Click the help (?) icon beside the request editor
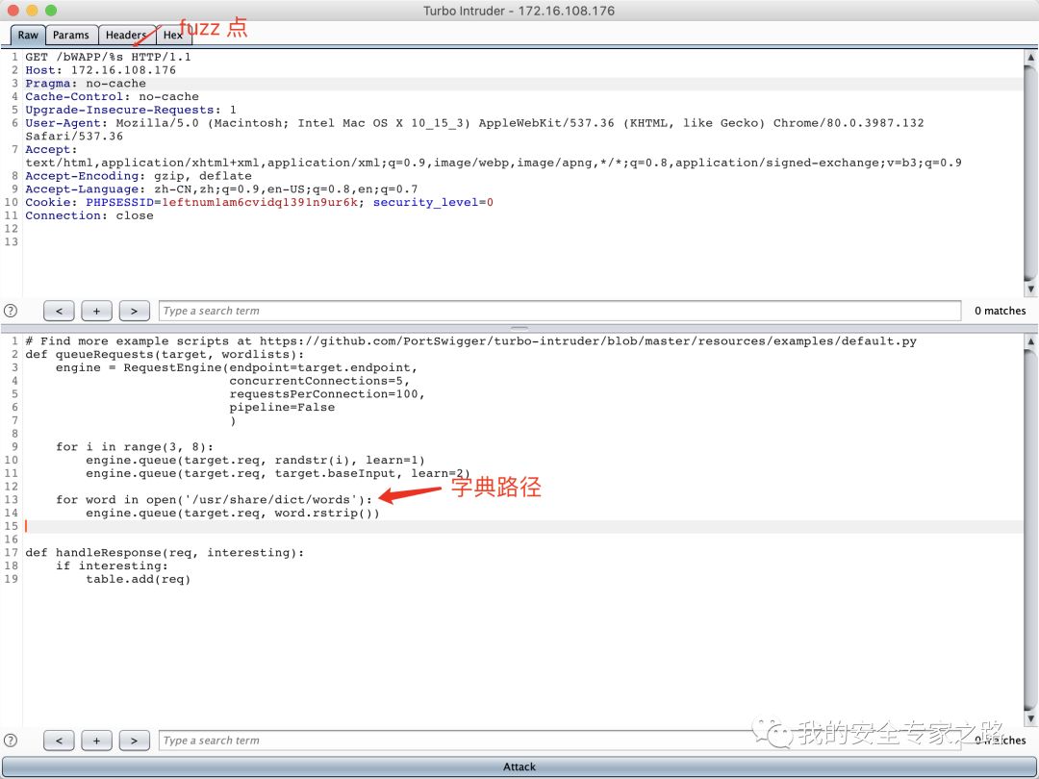The image size is (1039, 779). pyautogui.click(x=11, y=310)
